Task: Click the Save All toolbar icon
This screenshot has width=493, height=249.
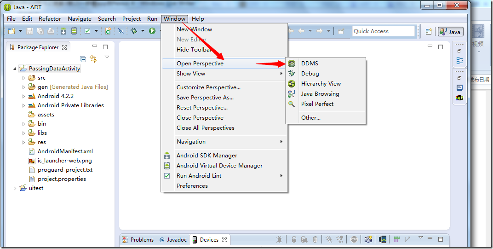Action: 40,31
